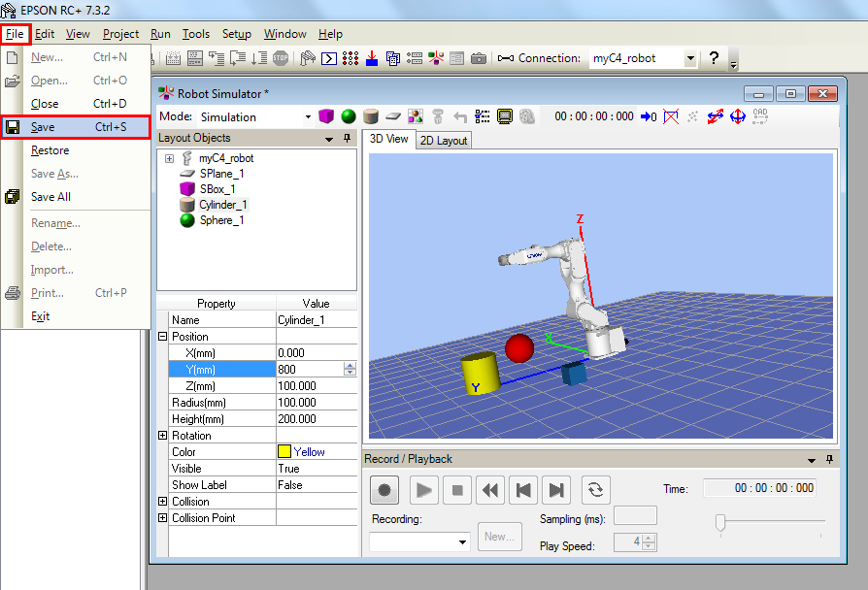868x590 pixels.
Task: Click the New button under Recording
Action: click(x=499, y=536)
